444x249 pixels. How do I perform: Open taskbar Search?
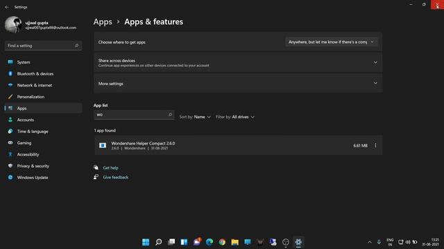159,242
